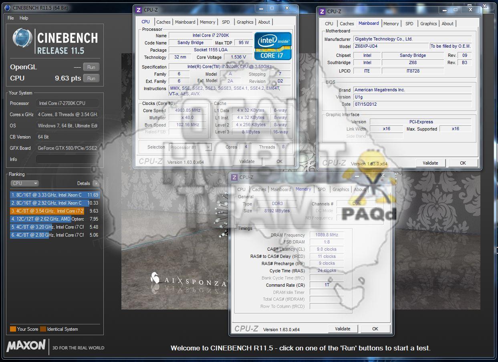This screenshot has width=498, height=362.
Task: Switch to Caches tab in CPU-Z Mainboard window
Action: tap(347, 24)
